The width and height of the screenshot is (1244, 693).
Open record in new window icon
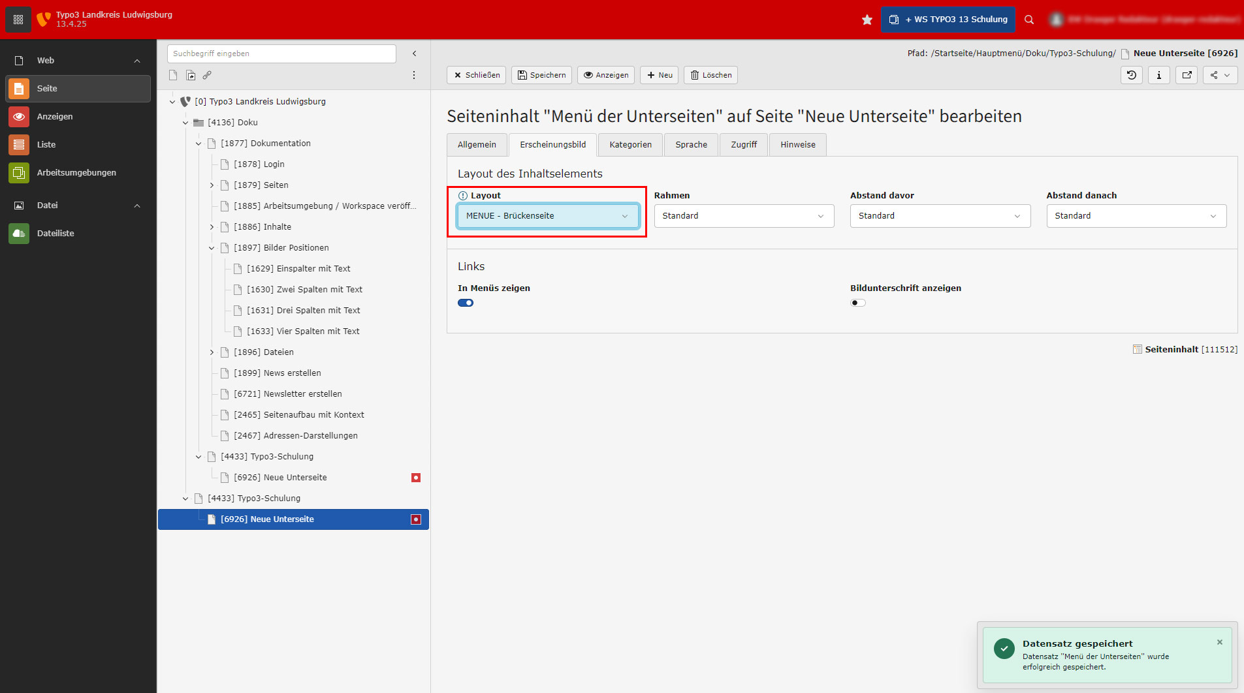click(x=1187, y=75)
